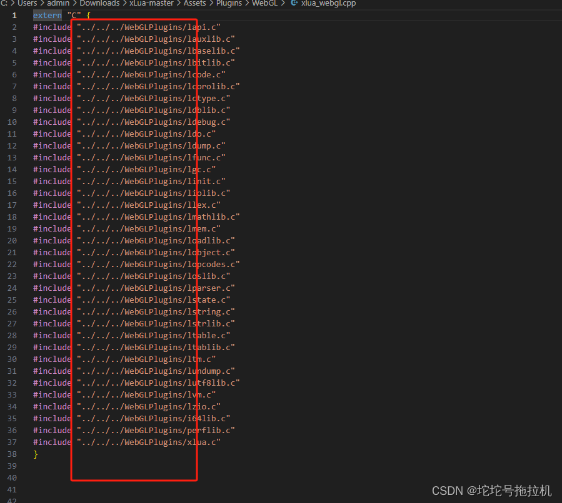
Task: Click the lvm.c include path
Action: point(146,395)
